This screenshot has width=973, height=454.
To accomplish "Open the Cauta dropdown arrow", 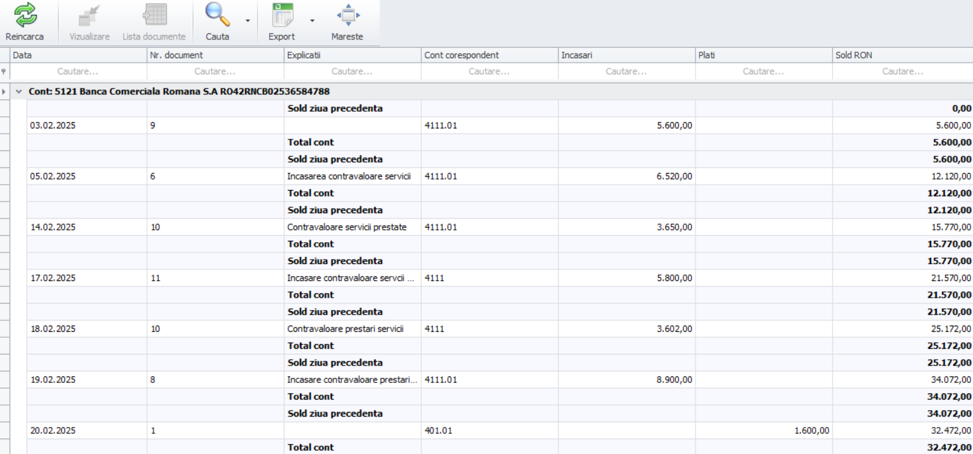I will click(x=247, y=21).
